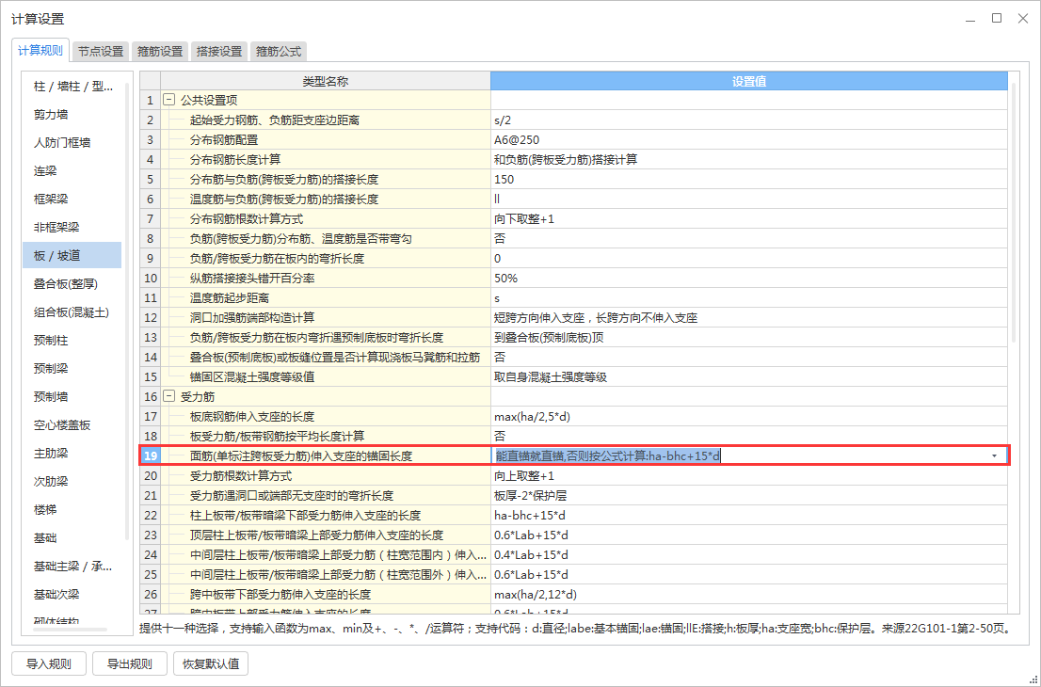The image size is (1041, 687).
Task: Click value ha-bhc+15*d in row 22
Action: 749,516
